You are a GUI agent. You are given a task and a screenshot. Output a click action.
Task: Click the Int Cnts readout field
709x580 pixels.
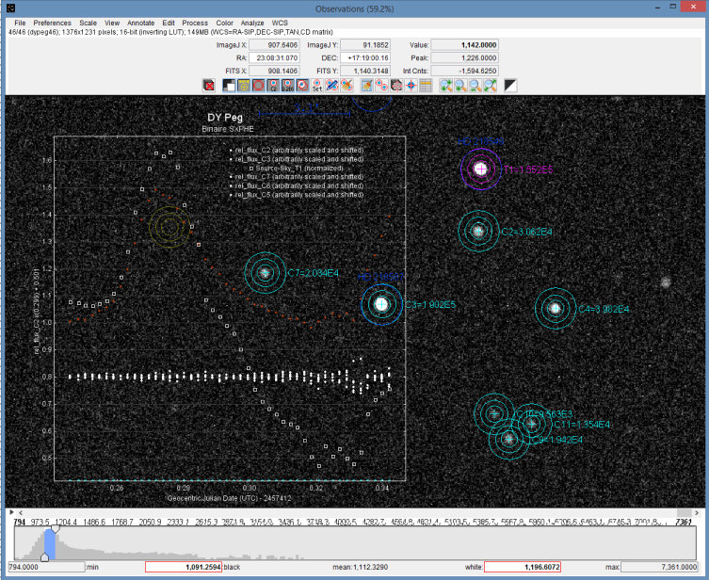[465, 71]
